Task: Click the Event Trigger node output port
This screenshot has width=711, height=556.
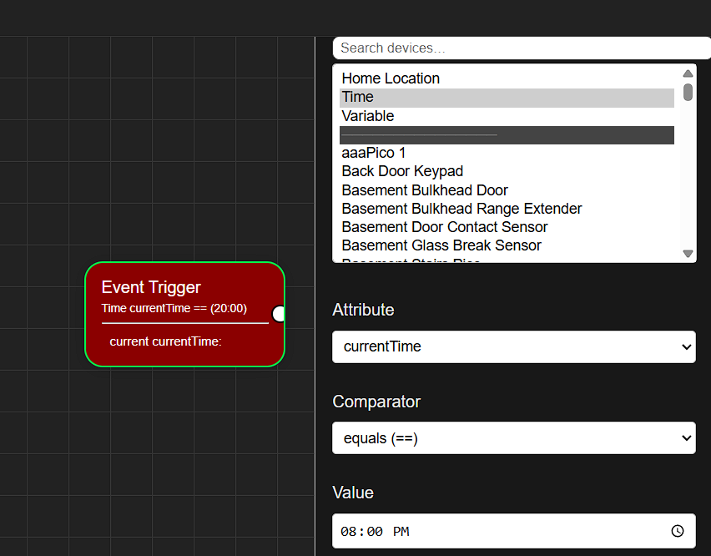Action: [x=279, y=314]
